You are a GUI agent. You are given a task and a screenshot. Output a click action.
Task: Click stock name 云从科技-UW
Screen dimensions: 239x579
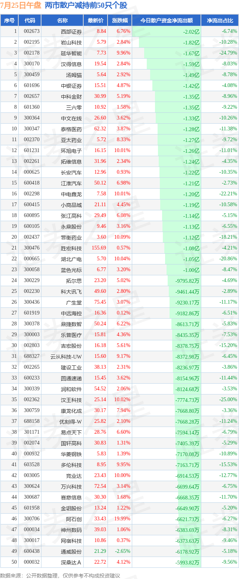pos(66,356)
